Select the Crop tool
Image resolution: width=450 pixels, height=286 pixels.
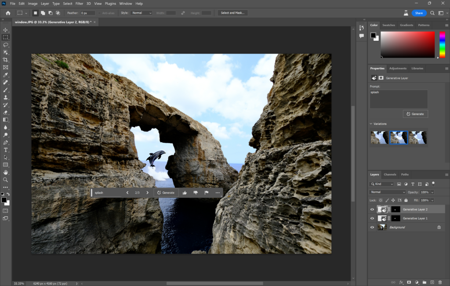click(x=6, y=60)
